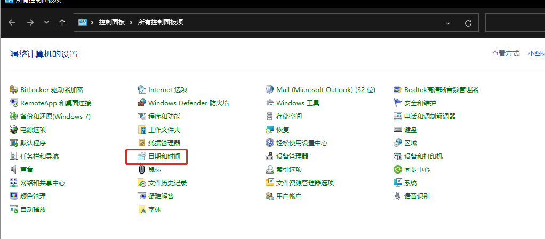Click the 轻松使用设置中心 icon

pyautogui.click(x=270, y=143)
